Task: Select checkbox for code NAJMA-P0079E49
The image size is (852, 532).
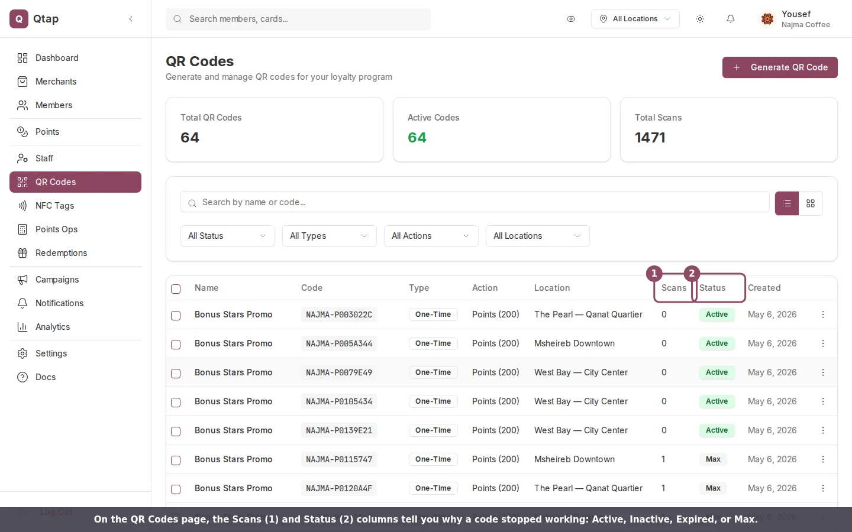Action: [176, 374]
